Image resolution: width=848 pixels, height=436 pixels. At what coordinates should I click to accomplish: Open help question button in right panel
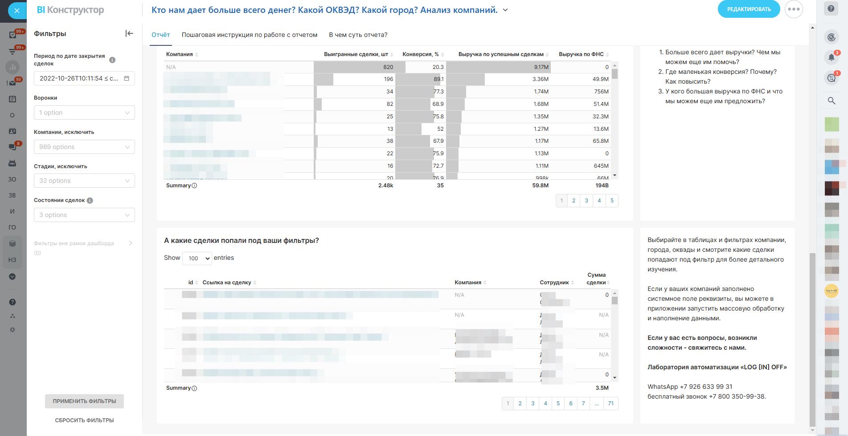click(x=832, y=8)
